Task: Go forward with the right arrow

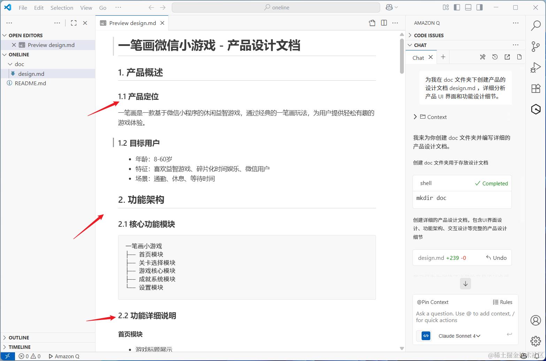Action: (x=163, y=7)
